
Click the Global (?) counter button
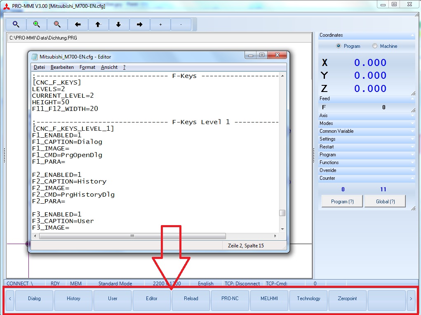pyautogui.click(x=385, y=202)
